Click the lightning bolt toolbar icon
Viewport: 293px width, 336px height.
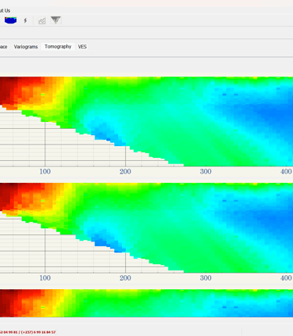tap(25, 20)
